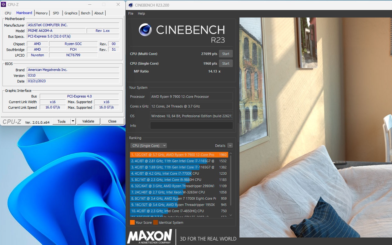Switch to the CPU tab in CPU-Z

coord(8,13)
